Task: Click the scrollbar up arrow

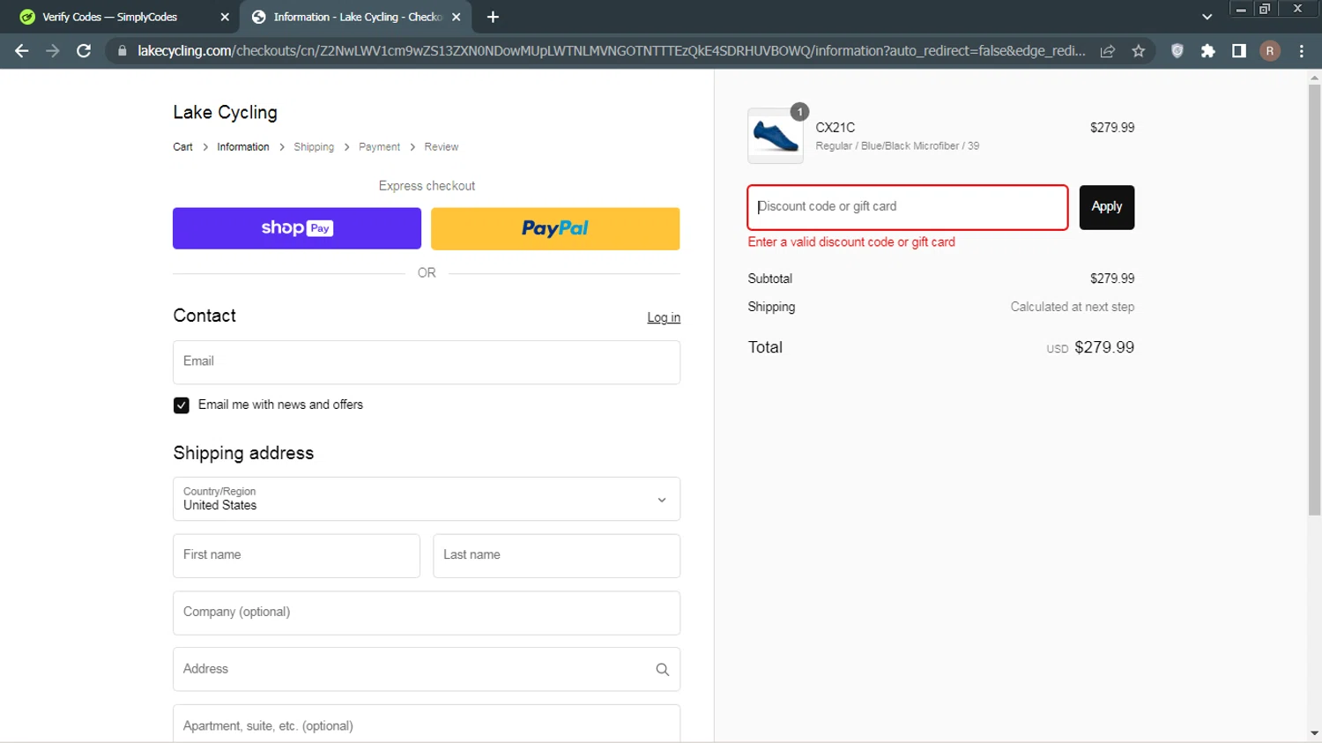Action: [x=1314, y=78]
